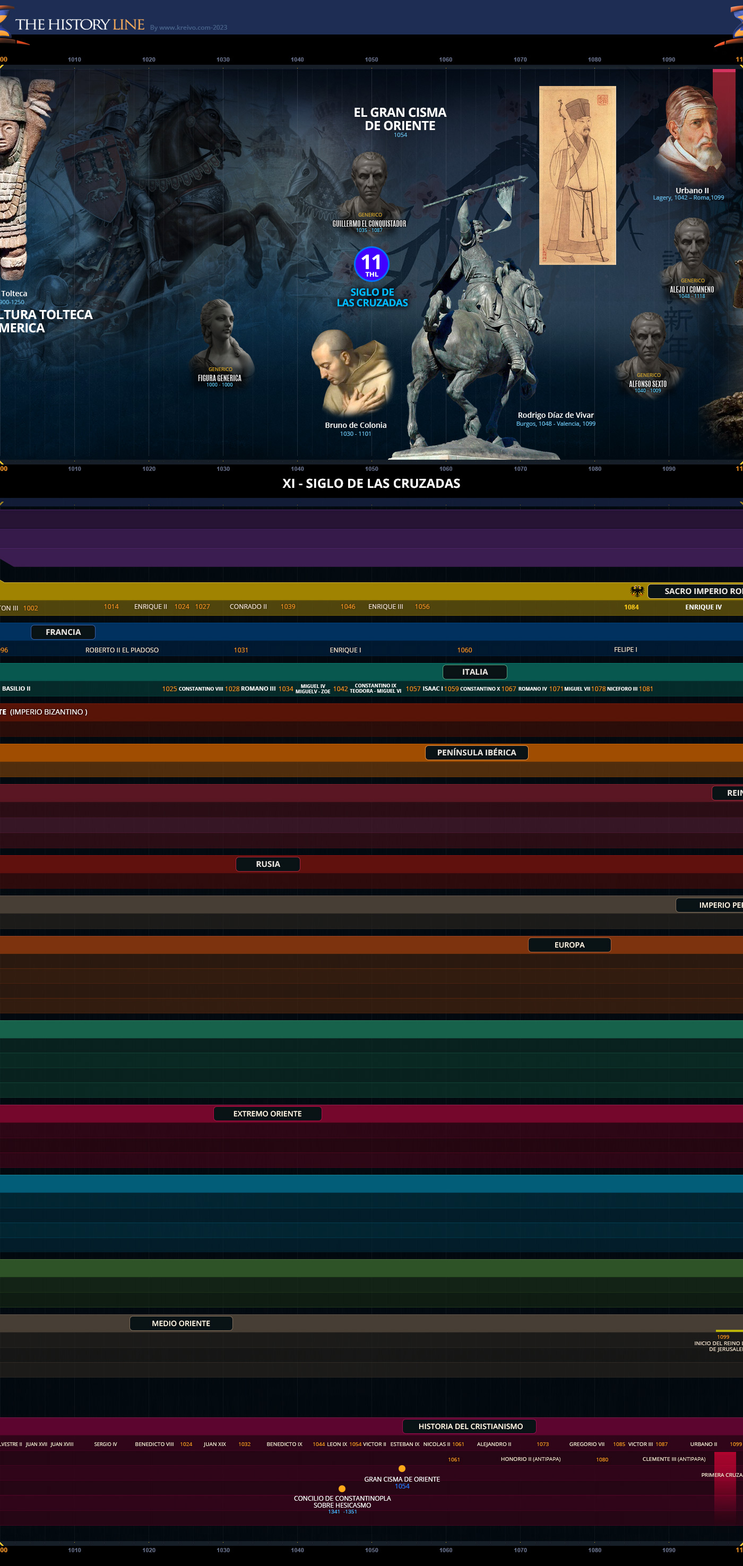Viewport: 743px width, 1566px height.
Task: Click the 1050 tick on the top ruler
Action: tap(371, 59)
